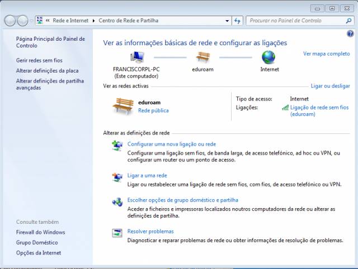The height and width of the screenshot is (269, 358).
Task: Expand the arrow after Rede e Internet breadcrumb
Action: pos(93,21)
